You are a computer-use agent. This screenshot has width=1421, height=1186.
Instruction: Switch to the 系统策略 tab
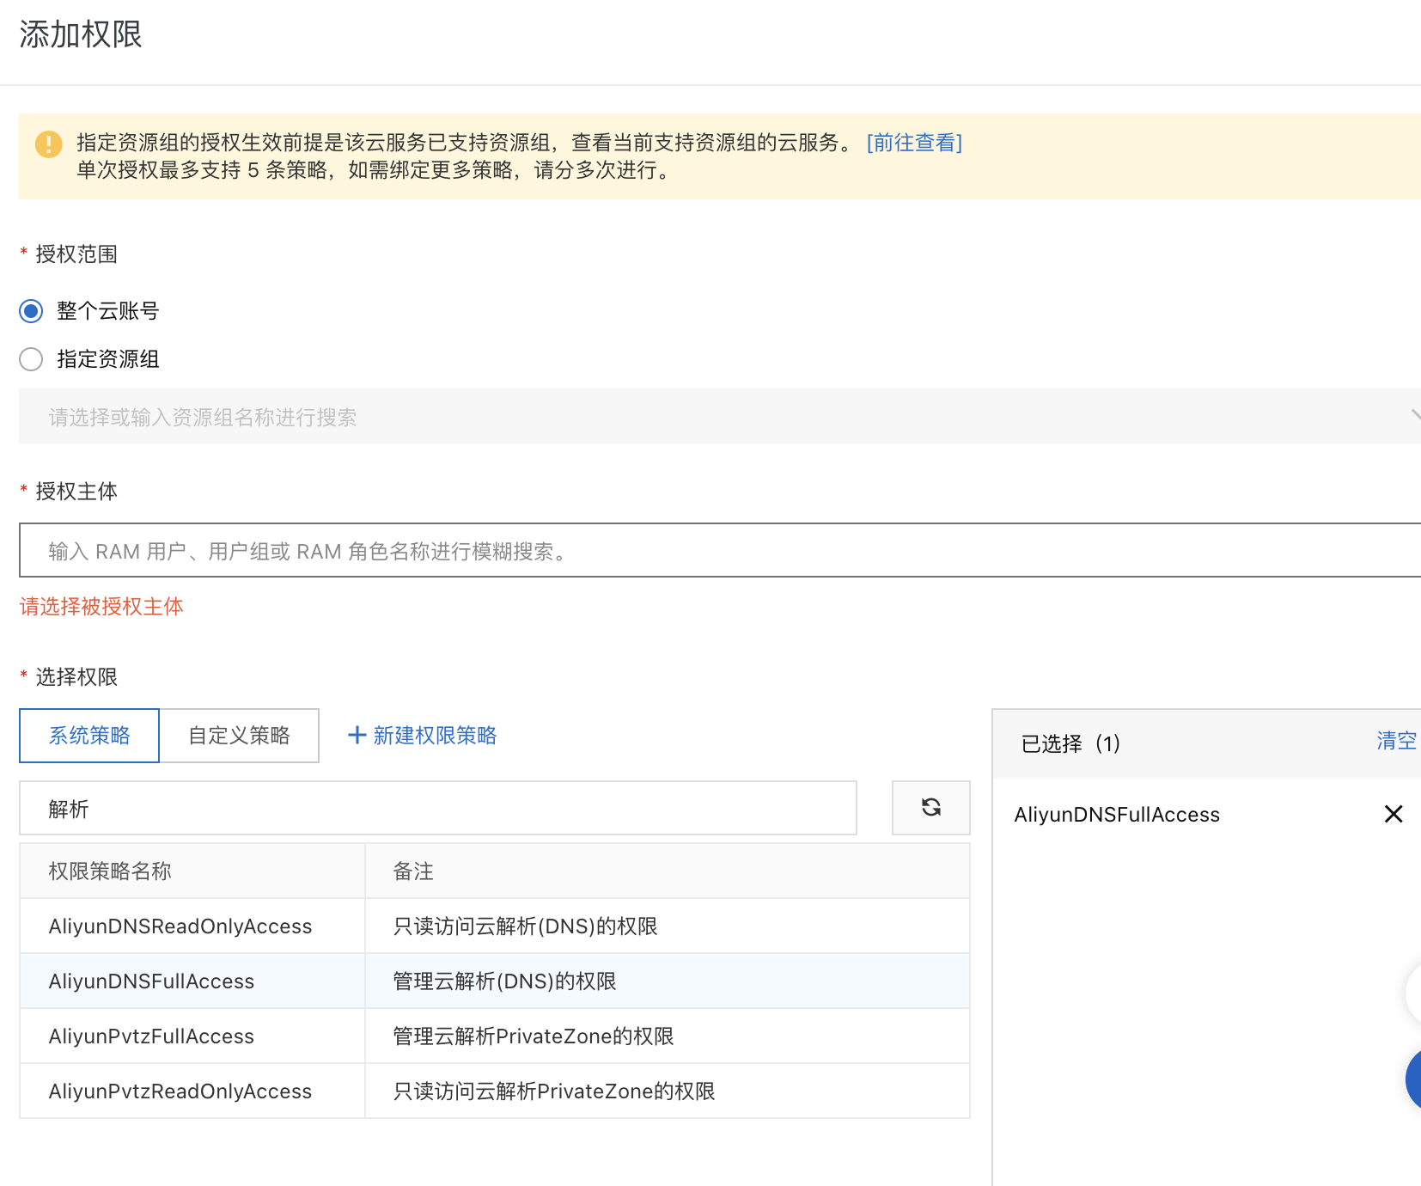tap(89, 736)
